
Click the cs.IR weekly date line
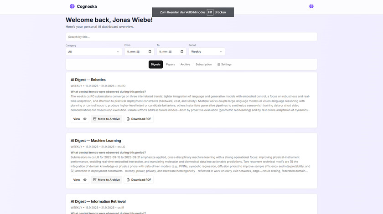click(x=97, y=208)
